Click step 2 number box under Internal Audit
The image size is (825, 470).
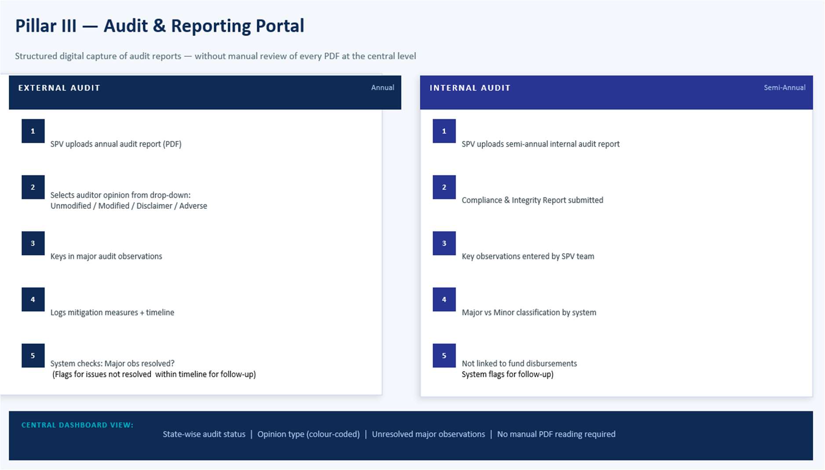[x=444, y=187]
